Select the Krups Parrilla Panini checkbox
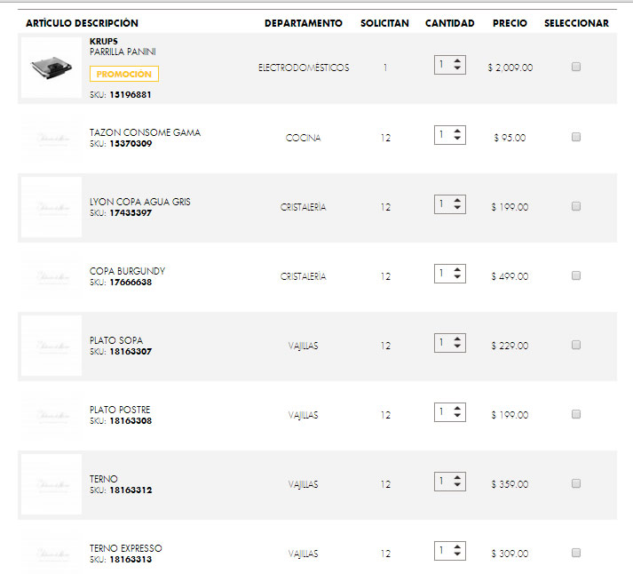 pos(576,67)
